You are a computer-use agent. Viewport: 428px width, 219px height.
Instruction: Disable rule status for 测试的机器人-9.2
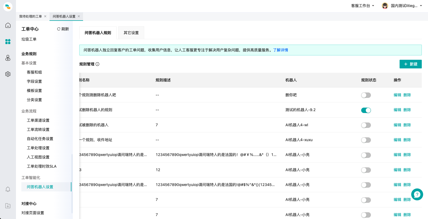pyautogui.click(x=366, y=110)
